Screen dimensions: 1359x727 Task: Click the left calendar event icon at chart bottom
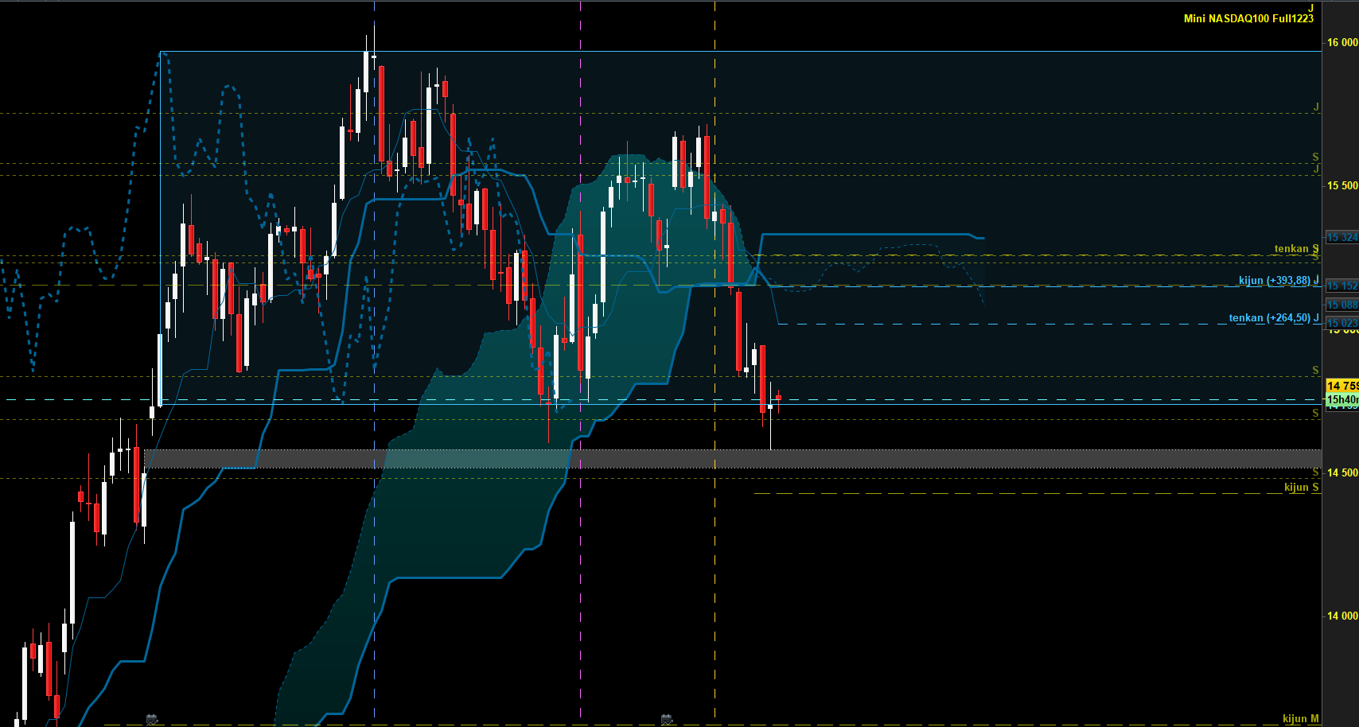(x=152, y=719)
